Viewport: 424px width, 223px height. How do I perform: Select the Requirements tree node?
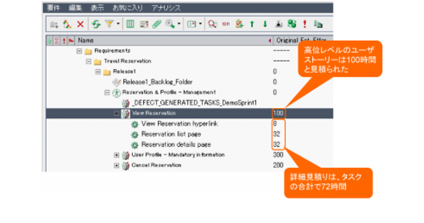point(112,51)
